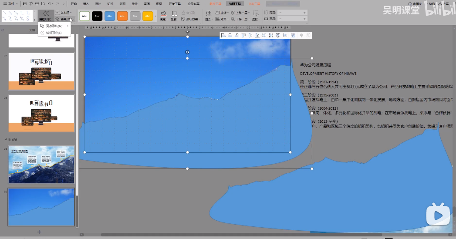Open the Edit Shape tool in the ribbon

[46, 16]
